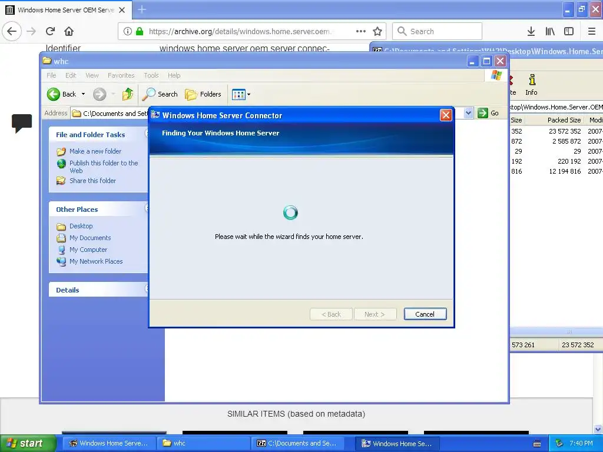Click keyboard icon on taskbar
Screen dimensions: 603x452
click(537, 444)
